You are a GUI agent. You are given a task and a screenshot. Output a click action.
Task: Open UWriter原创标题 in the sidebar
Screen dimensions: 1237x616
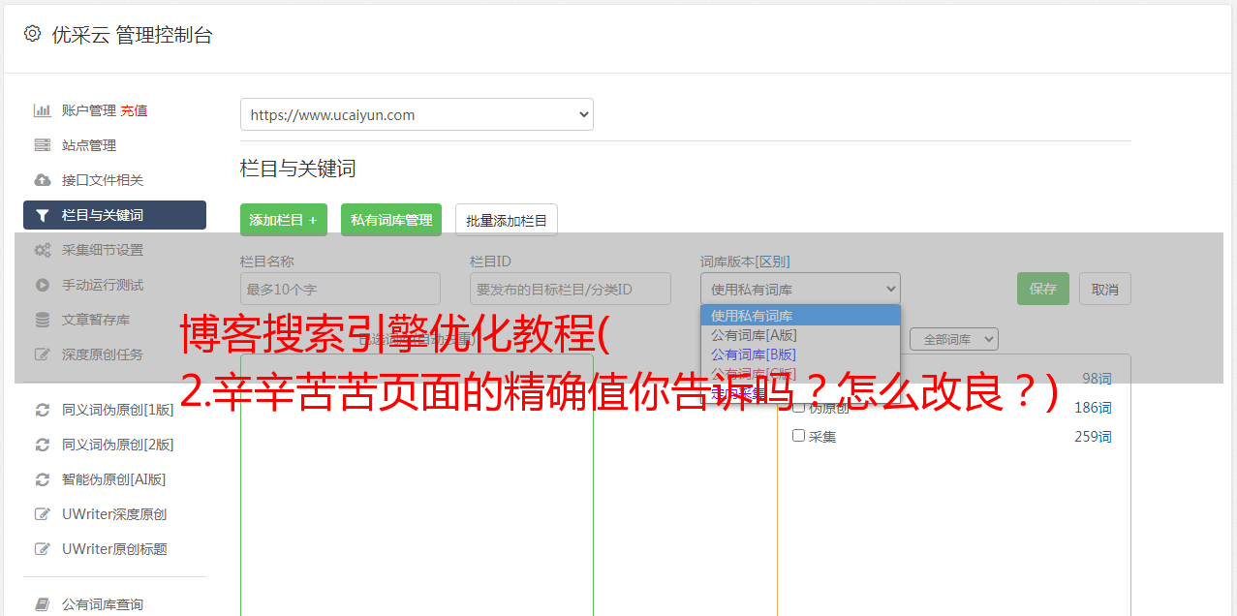(114, 549)
